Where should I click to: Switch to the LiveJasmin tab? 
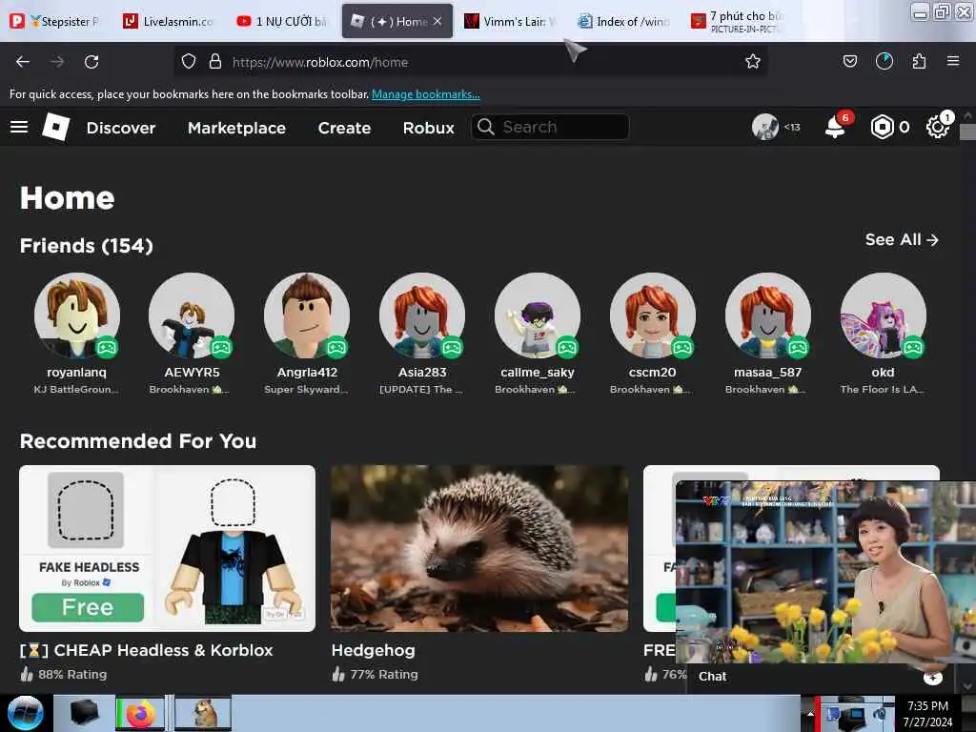168,21
